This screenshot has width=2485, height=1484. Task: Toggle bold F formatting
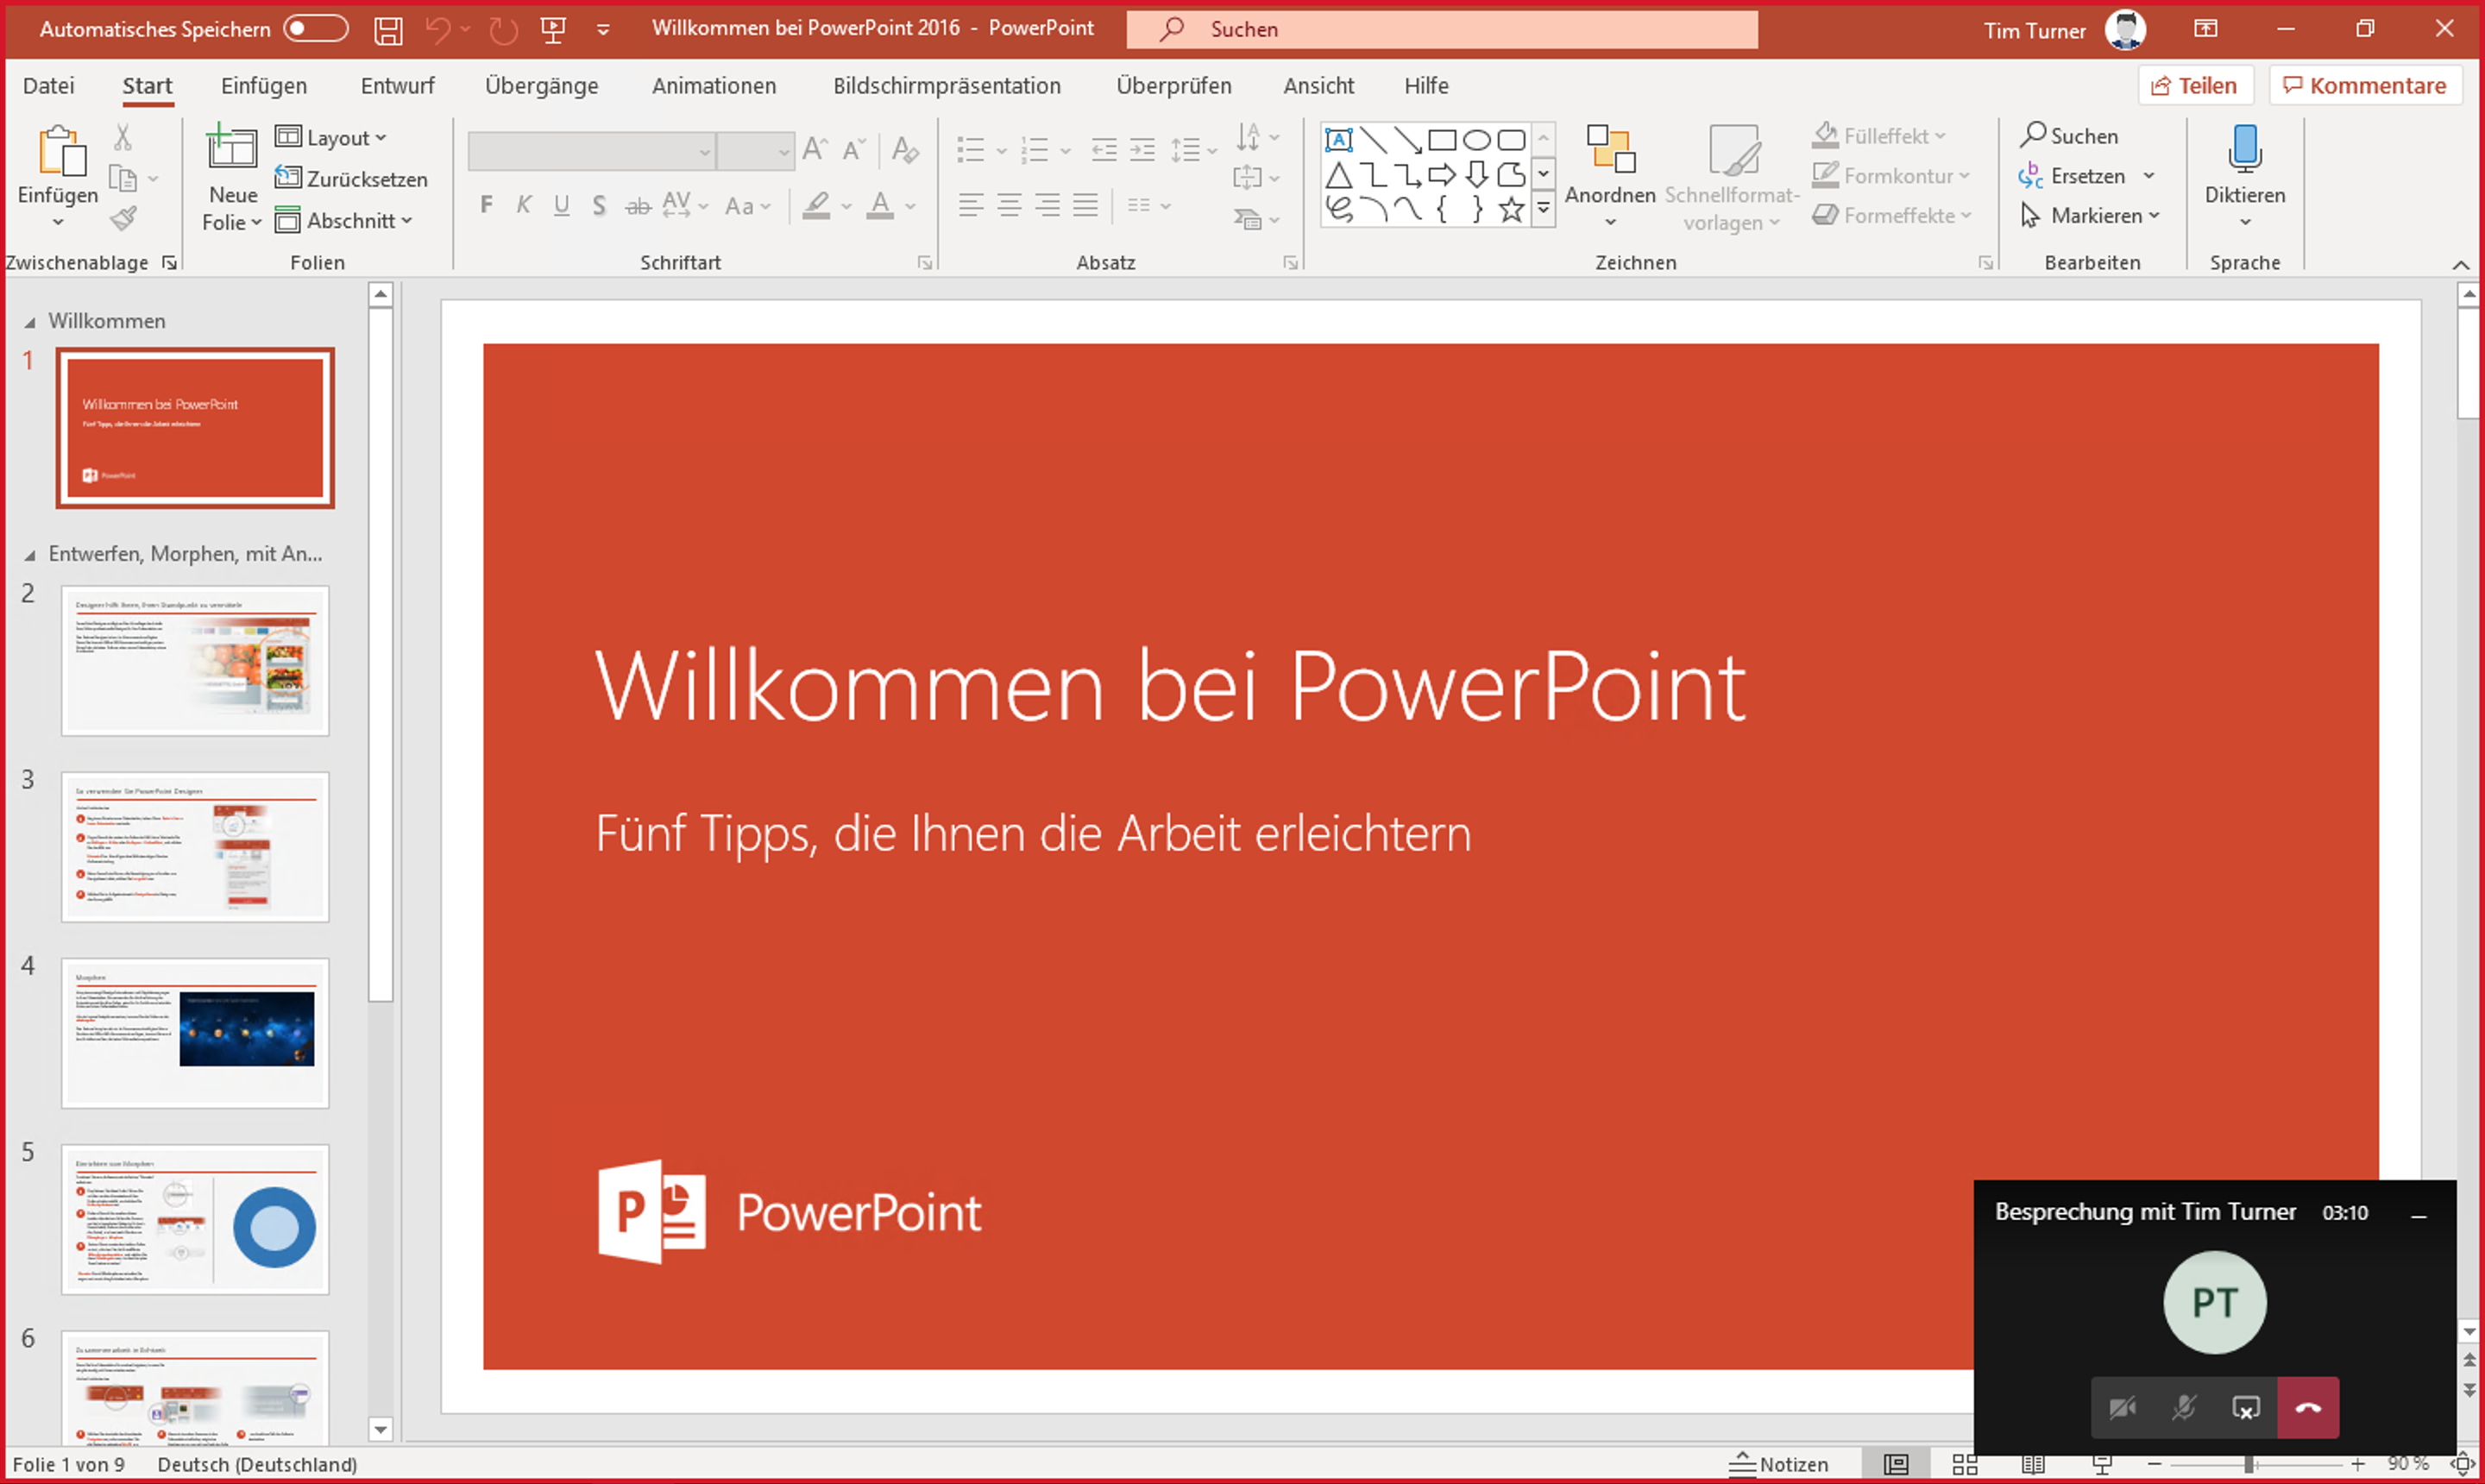click(486, 205)
